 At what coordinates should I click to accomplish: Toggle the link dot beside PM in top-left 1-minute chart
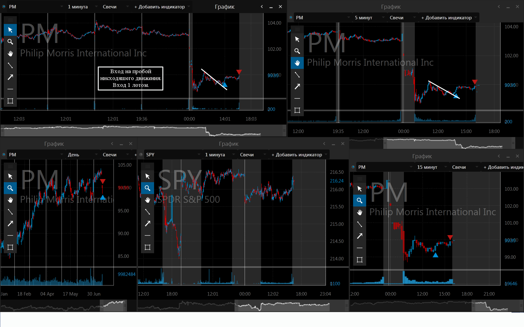[4, 7]
